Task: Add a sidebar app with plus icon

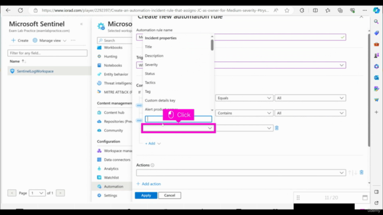Action: (376, 112)
